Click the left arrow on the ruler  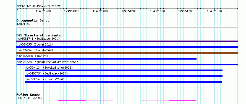click(x=17, y=9)
